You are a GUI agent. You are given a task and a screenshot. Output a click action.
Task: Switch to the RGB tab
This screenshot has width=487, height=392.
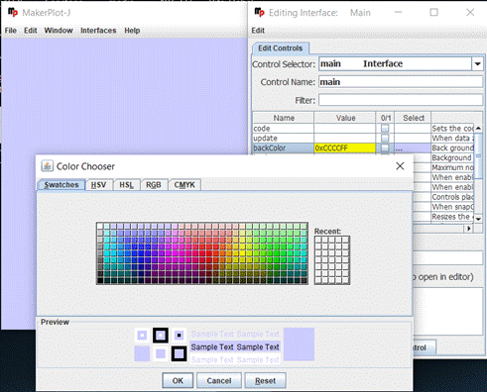[x=154, y=185]
